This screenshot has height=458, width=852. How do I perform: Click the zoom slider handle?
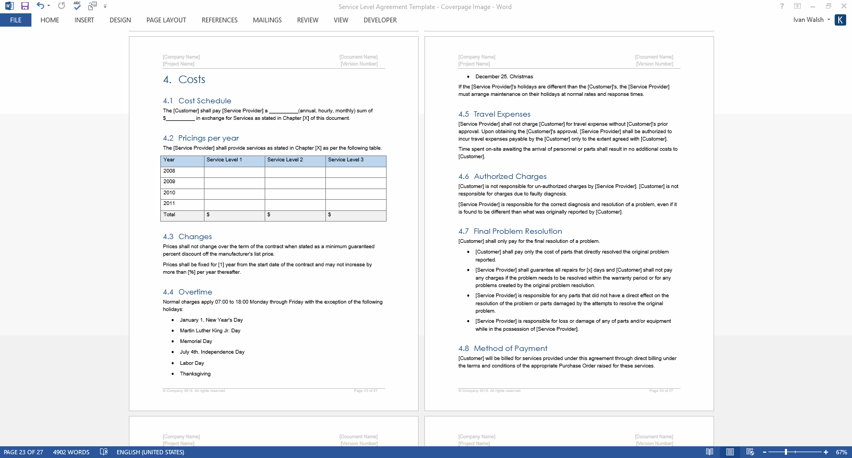point(786,452)
